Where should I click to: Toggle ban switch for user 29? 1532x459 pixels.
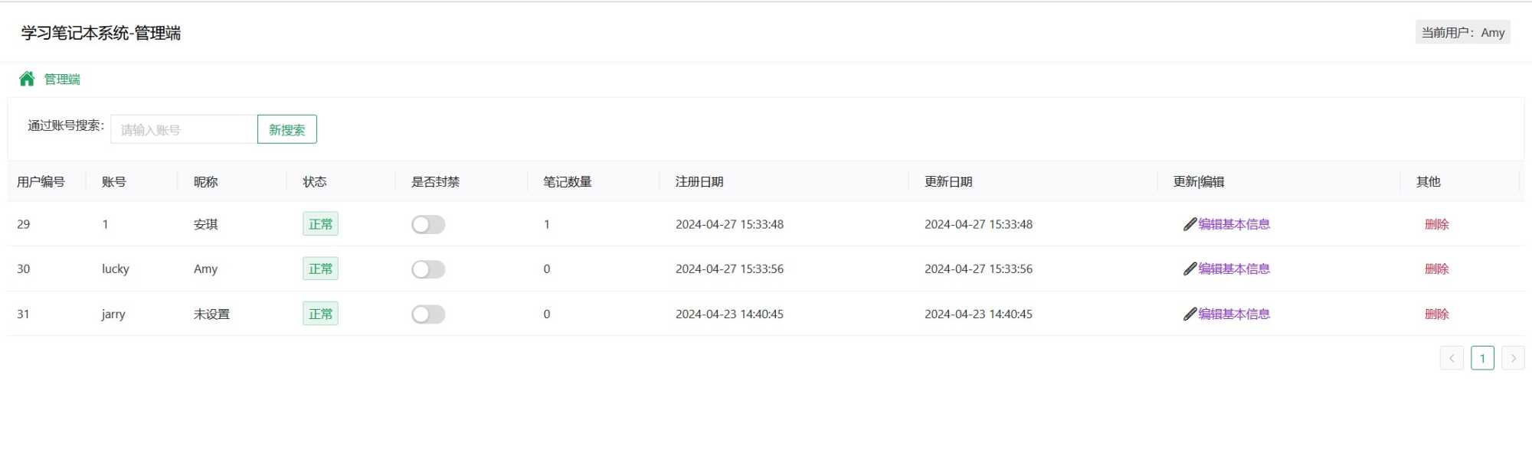tap(428, 224)
